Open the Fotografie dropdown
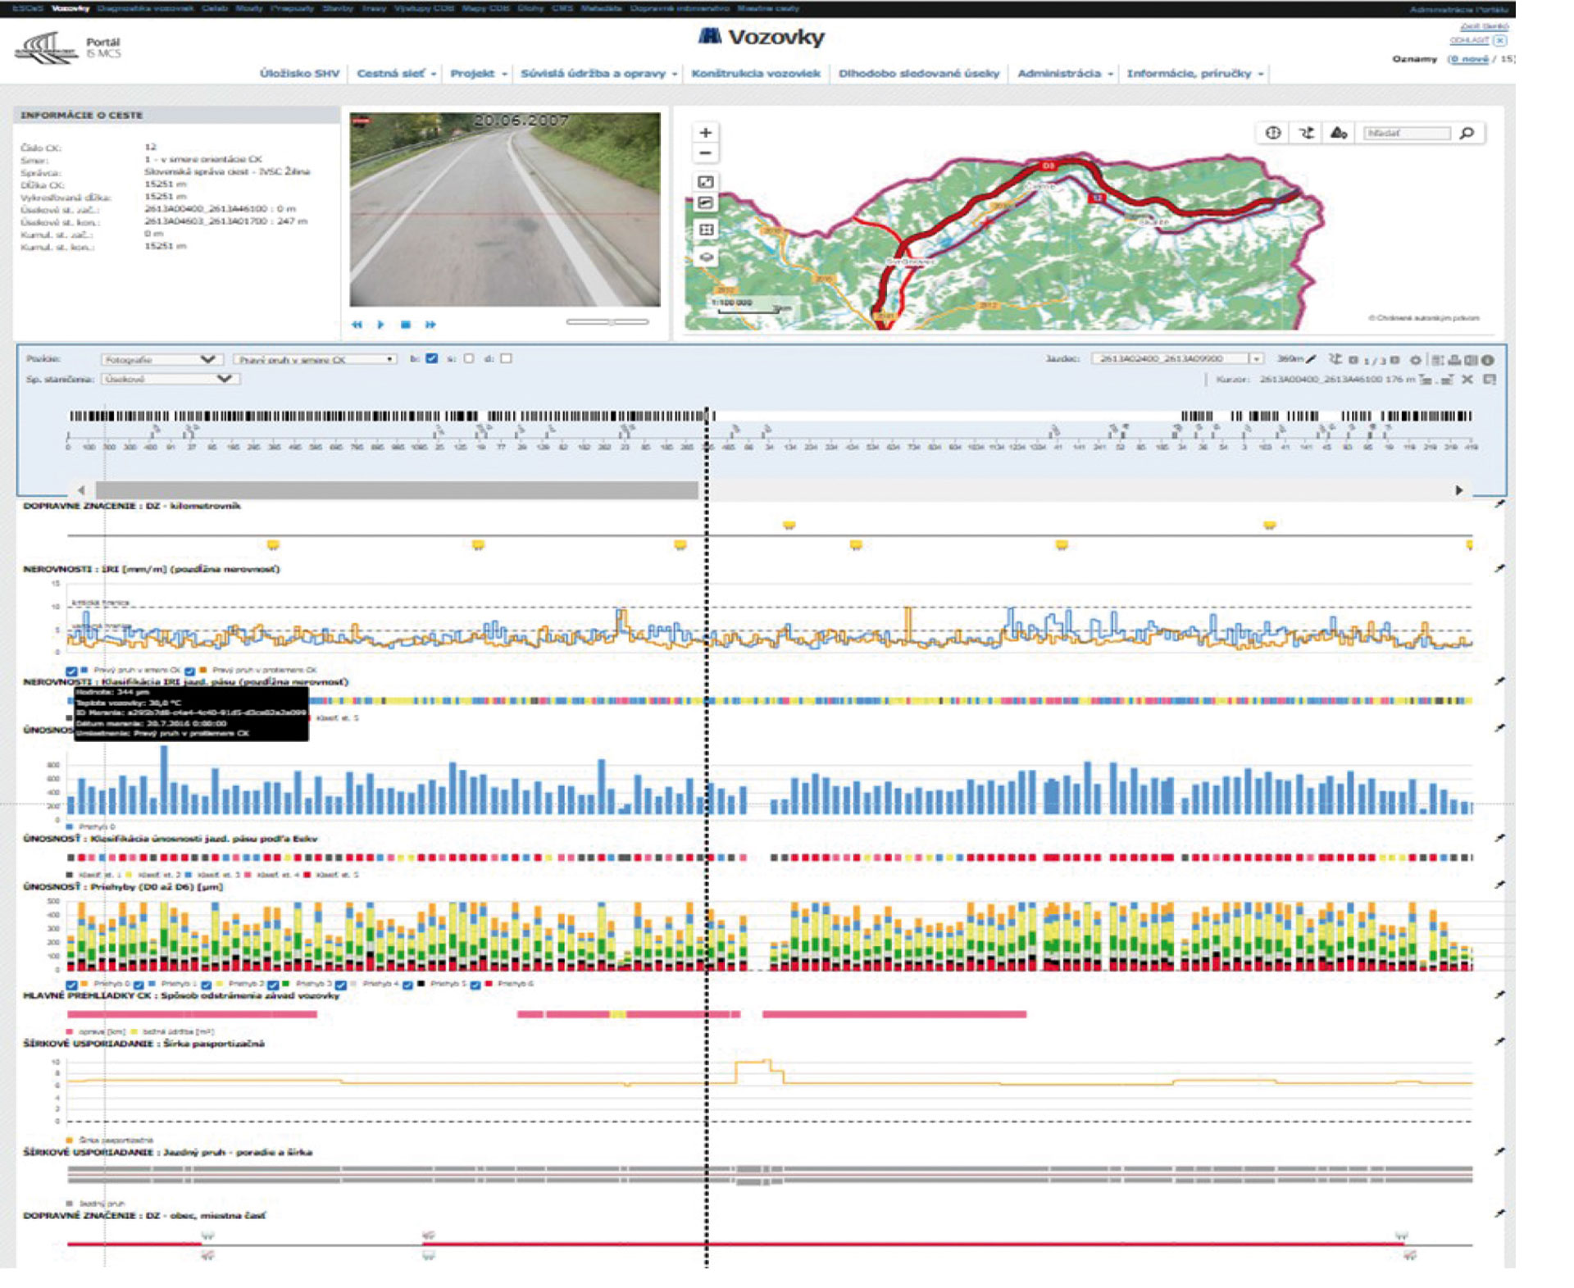Screen dimensions: 1574x1288 [158, 359]
